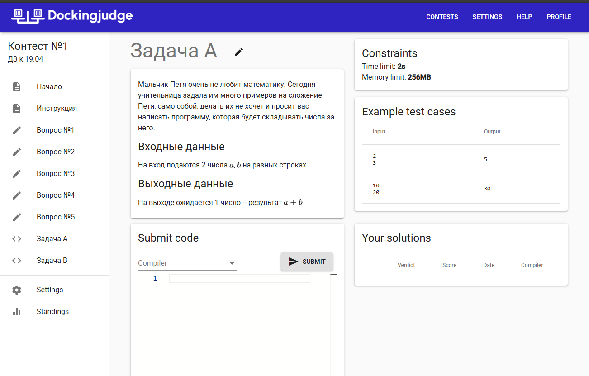Open HELP in the top navigation
Screen dimensions: 589x376
pyautogui.click(x=524, y=17)
